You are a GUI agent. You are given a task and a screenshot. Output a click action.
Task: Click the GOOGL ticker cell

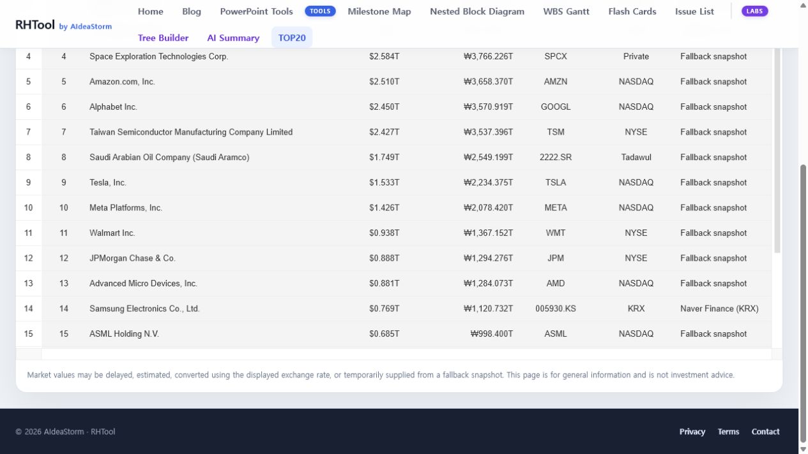click(556, 106)
